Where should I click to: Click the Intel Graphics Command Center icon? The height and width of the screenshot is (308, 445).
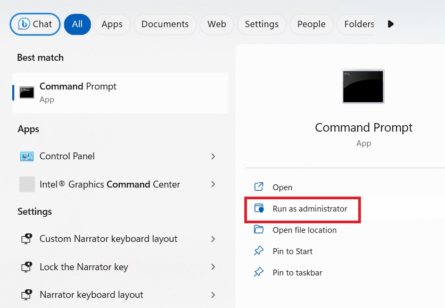27,184
